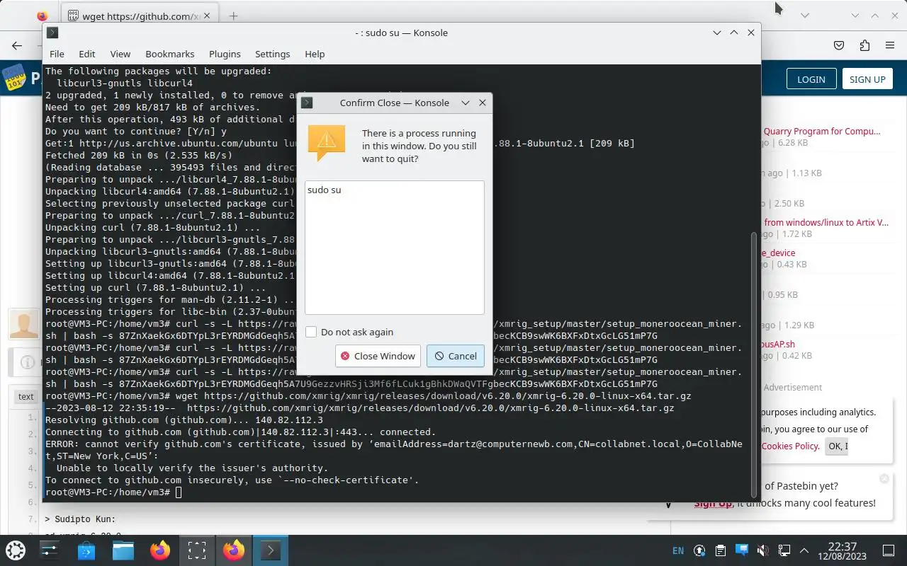The width and height of the screenshot is (907, 566).
Task: Click the warning icon in the dialog
Action: [x=327, y=143]
